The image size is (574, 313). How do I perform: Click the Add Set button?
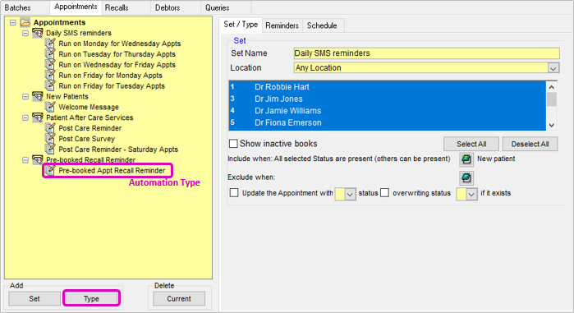coord(34,299)
